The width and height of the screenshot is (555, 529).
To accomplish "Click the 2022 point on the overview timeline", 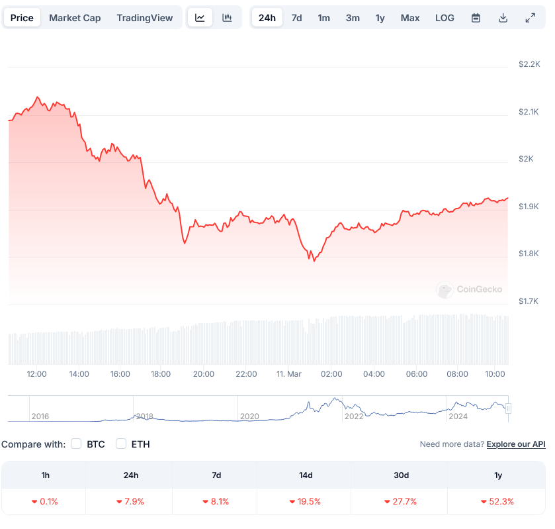I will pyautogui.click(x=354, y=416).
